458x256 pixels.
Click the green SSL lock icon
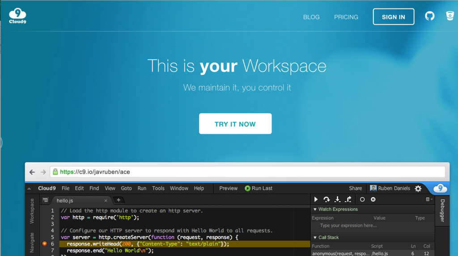pyautogui.click(x=55, y=172)
